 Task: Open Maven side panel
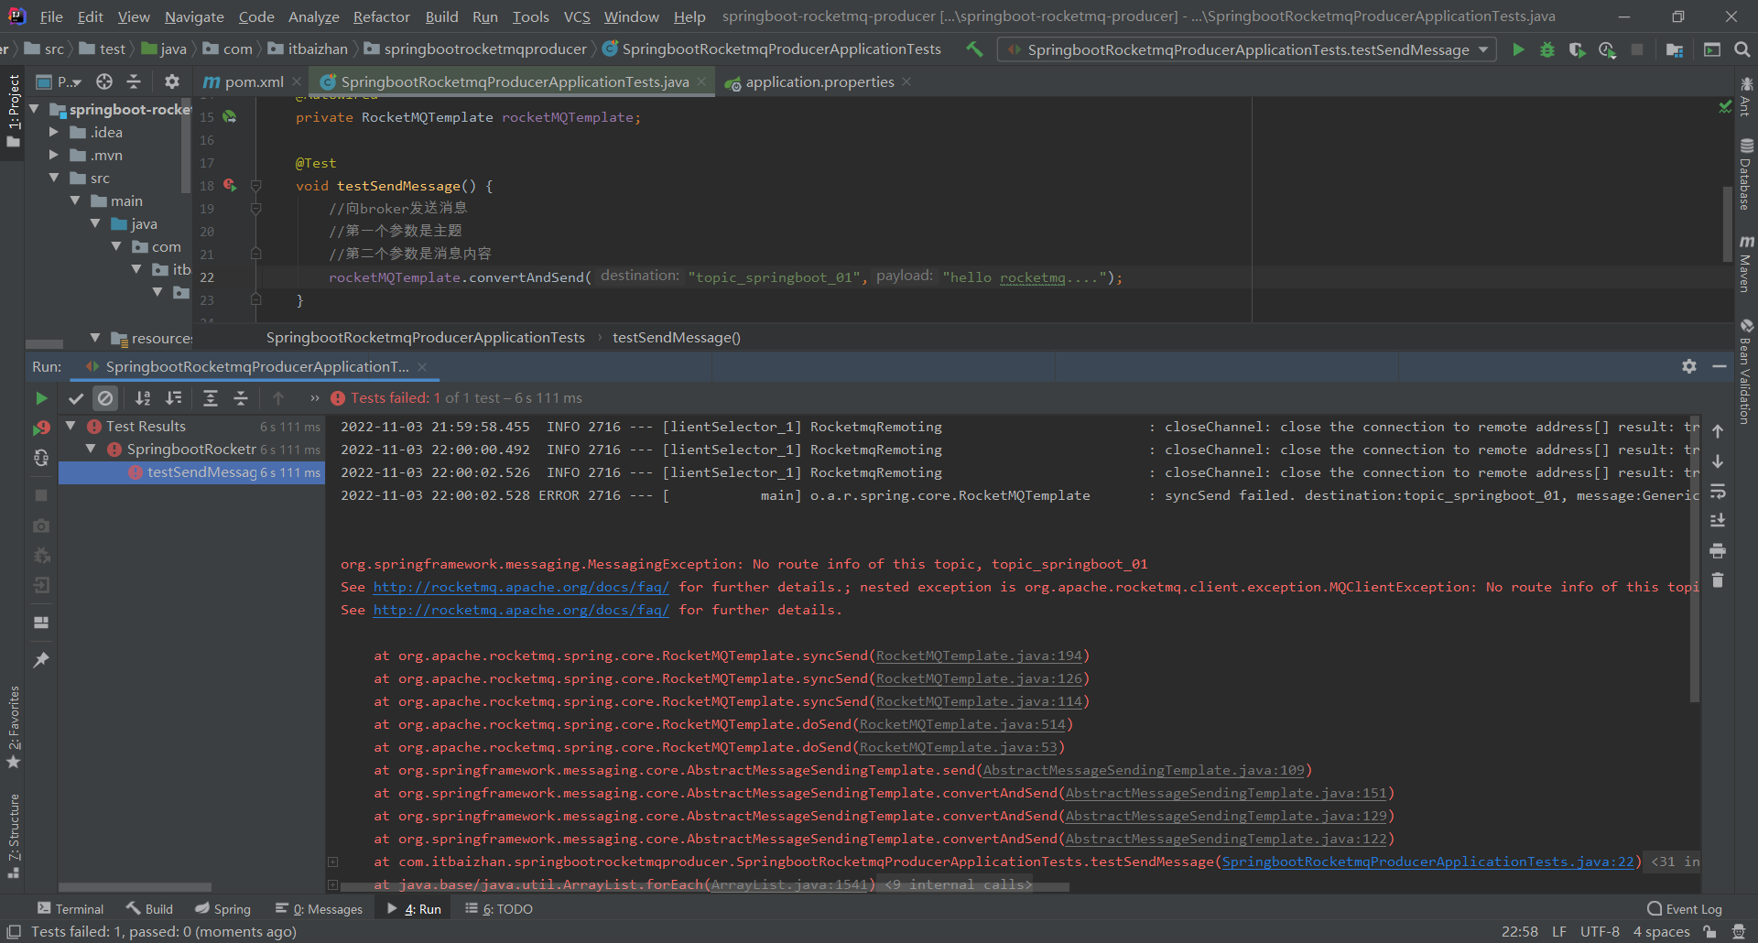(1746, 264)
